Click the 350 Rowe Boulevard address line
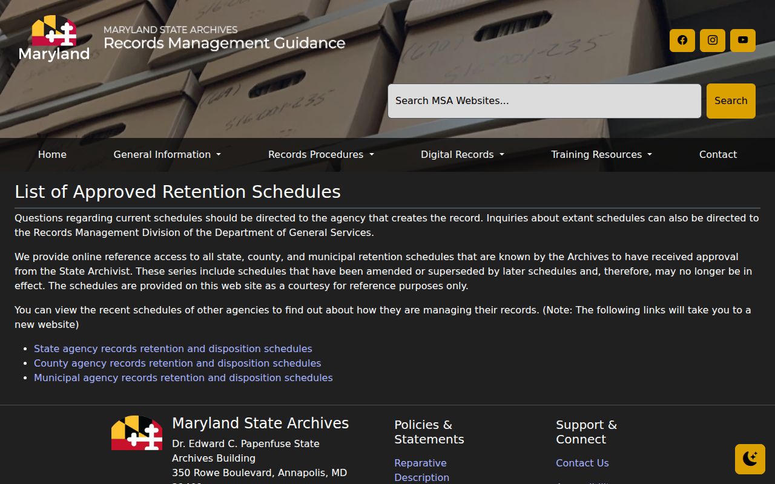This screenshot has height=484, width=775. click(260, 473)
